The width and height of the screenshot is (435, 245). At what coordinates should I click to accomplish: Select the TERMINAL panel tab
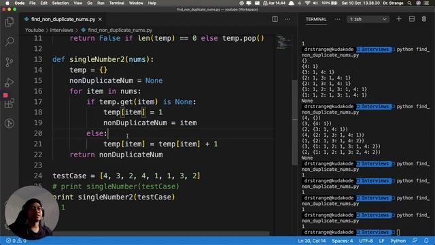pos(315,19)
